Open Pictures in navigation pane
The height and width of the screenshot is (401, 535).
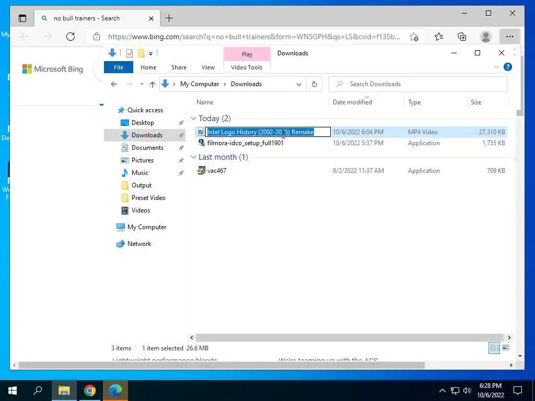(x=142, y=160)
